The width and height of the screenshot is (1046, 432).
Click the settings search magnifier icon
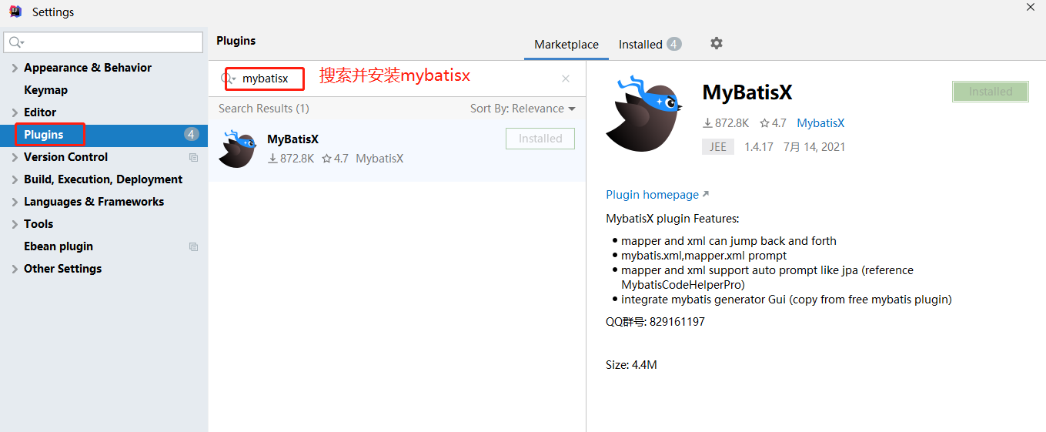point(16,42)
